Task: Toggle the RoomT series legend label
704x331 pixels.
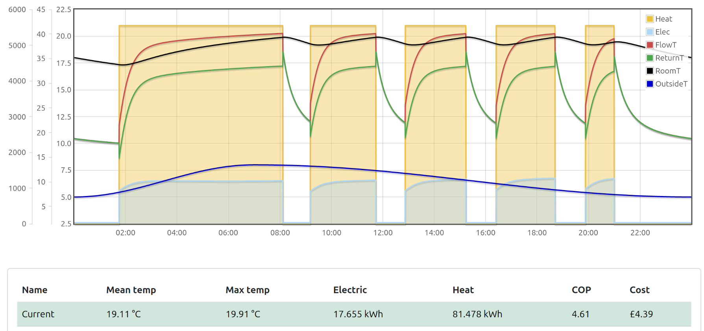Action: point(667,71)
